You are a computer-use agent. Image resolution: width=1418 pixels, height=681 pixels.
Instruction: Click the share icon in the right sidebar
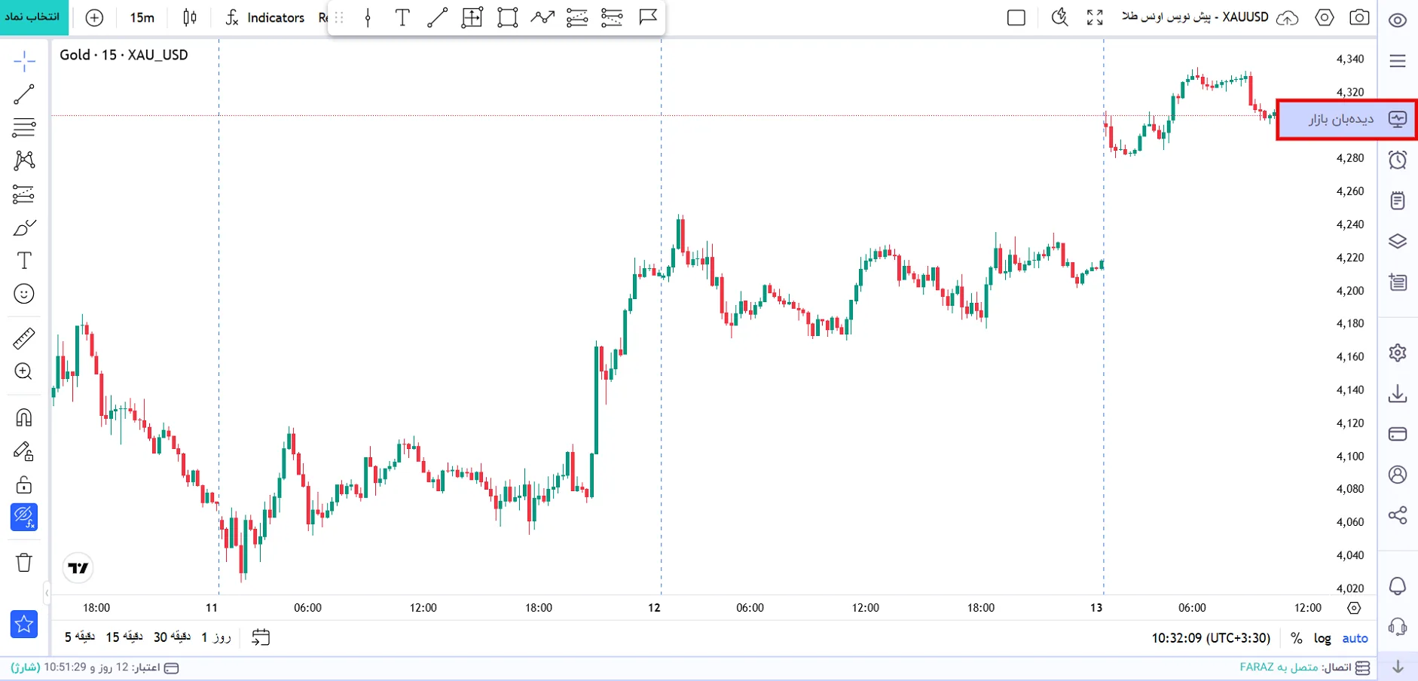[x=1398, y=515]
